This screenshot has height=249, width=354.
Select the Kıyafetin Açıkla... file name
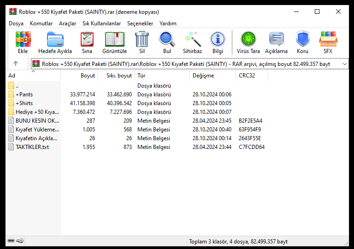pos(36,138)
